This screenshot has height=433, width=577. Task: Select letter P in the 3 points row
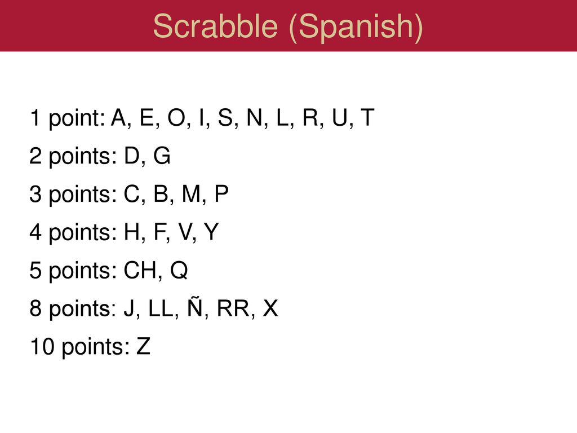click(221, 194)
